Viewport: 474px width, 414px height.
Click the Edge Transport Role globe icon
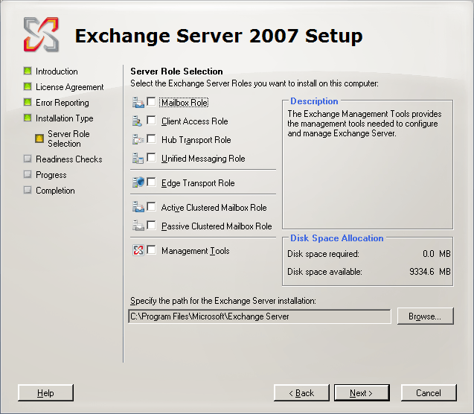tap(138, 182)
